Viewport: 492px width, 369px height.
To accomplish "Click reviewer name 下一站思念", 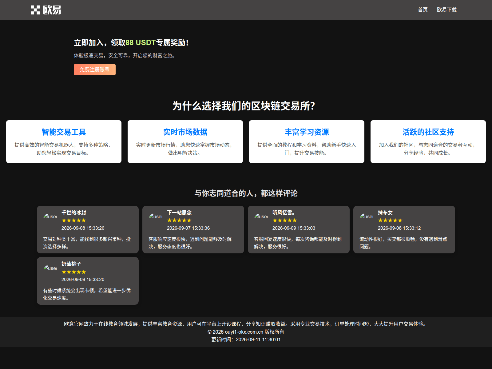I will click(x=179, y=212).
